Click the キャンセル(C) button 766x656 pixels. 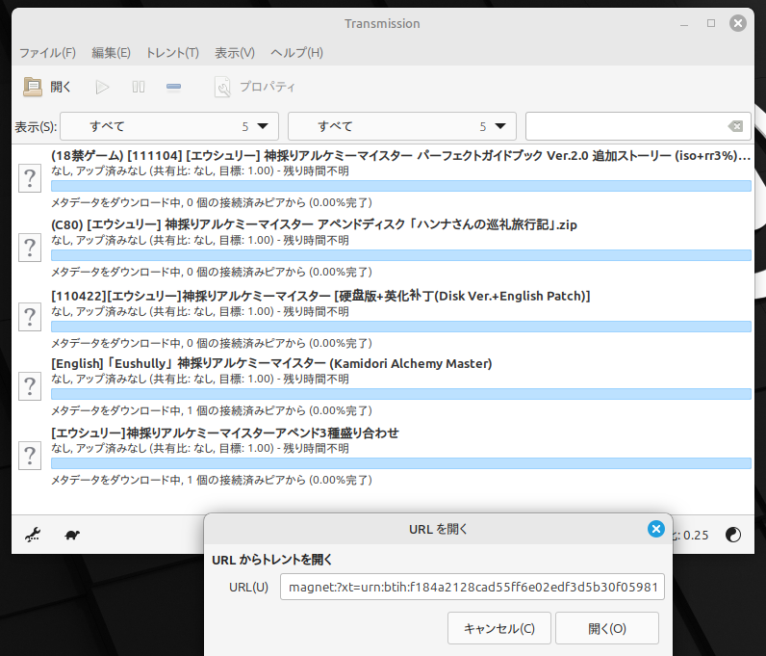coord(498,628)
